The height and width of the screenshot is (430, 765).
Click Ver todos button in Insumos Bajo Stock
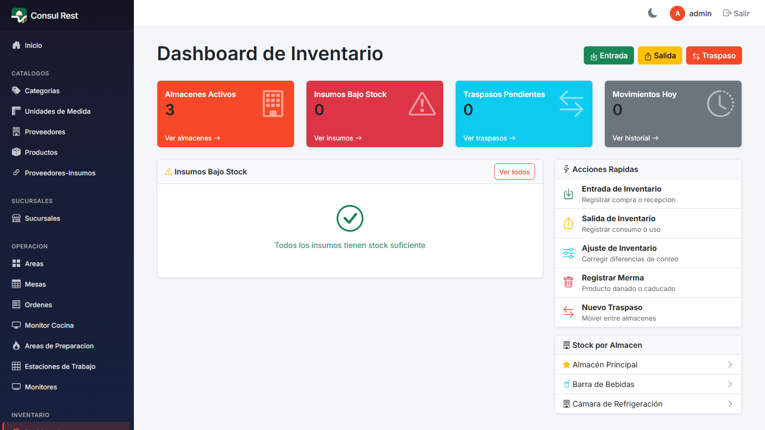[x=514, y=172]
